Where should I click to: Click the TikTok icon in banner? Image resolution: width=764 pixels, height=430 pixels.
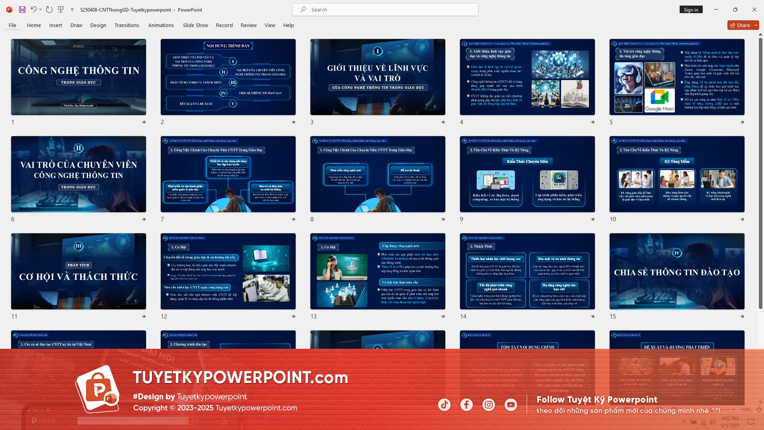click(444, 405)
